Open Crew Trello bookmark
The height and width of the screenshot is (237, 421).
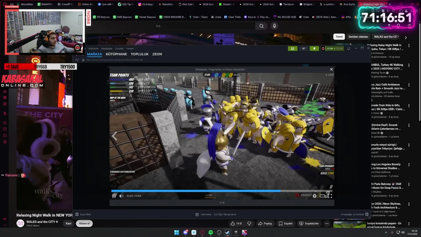232,17
